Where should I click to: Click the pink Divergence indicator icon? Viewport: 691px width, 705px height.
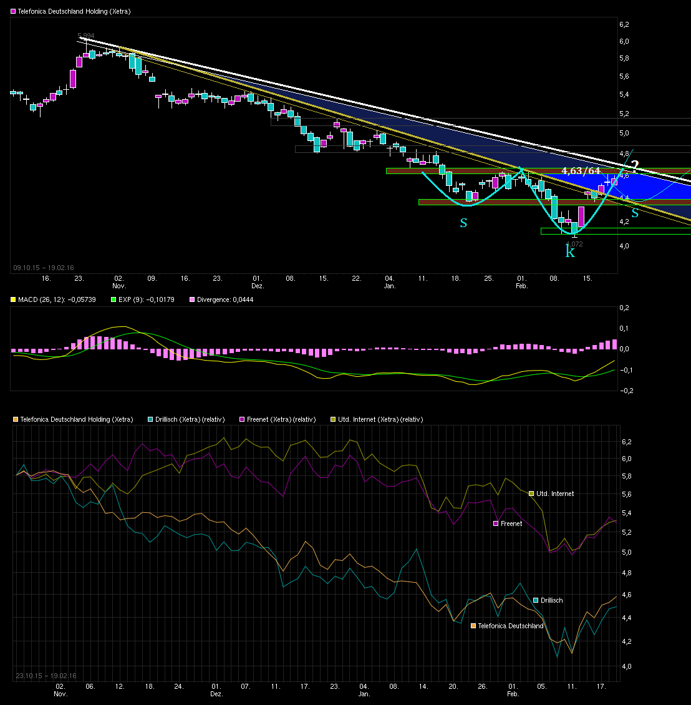(x=192, y=299)
